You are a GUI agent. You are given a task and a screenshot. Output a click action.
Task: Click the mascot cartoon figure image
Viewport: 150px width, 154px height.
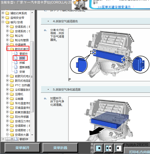[80, 4]
